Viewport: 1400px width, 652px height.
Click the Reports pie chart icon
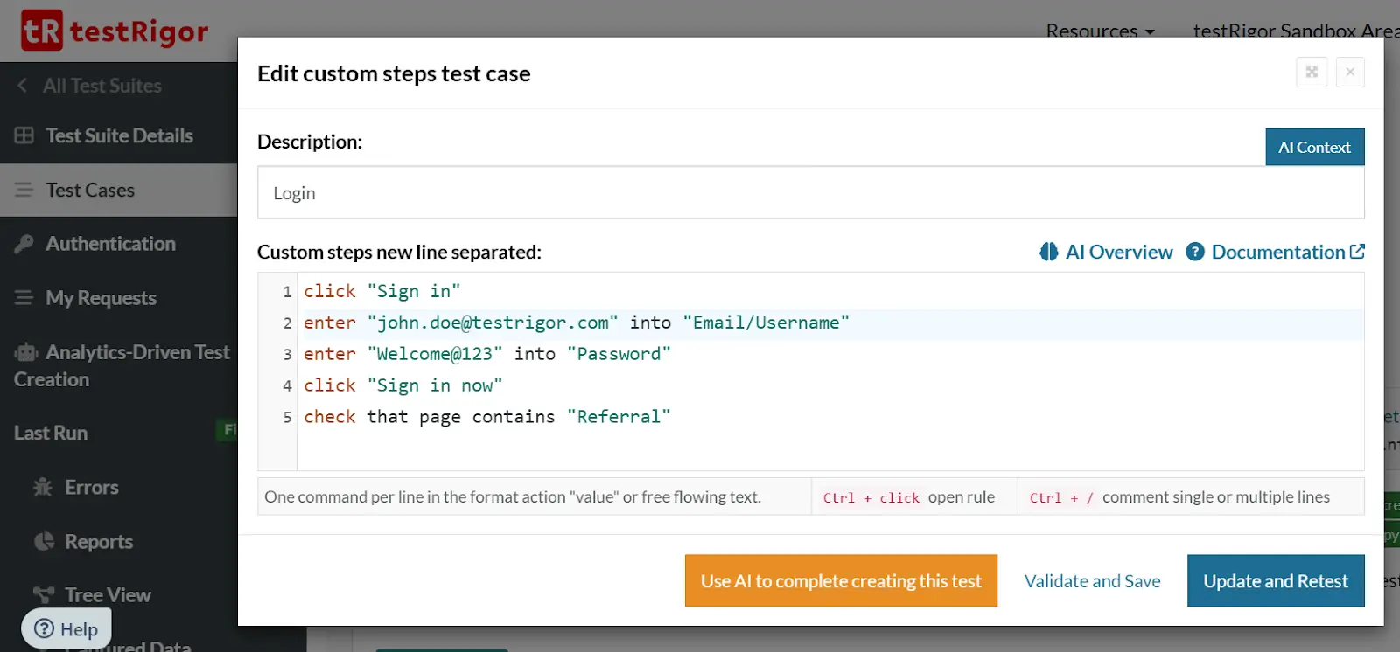click(44, 542)
